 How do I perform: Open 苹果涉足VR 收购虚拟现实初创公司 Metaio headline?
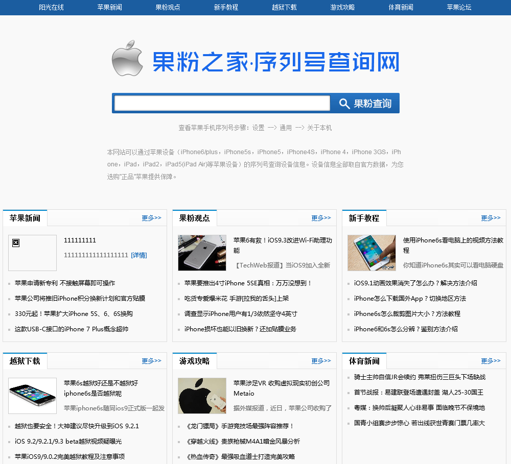pos(282,388)
